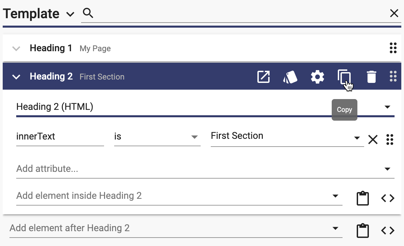Paste clipboard inside Heading 2

(363, 198)
